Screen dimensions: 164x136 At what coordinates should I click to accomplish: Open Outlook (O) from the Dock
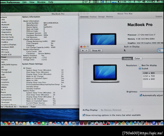(124, 123)
